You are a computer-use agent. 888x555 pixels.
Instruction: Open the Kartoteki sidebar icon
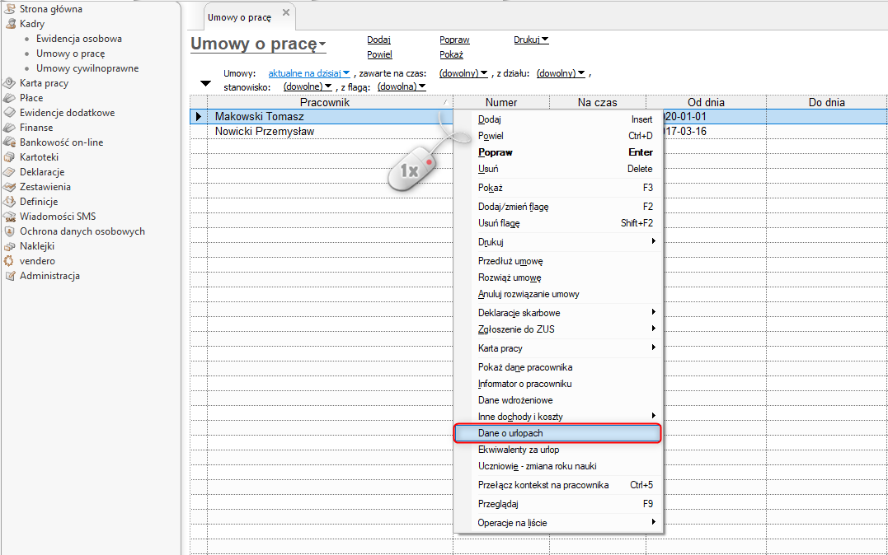pos(9,157)
